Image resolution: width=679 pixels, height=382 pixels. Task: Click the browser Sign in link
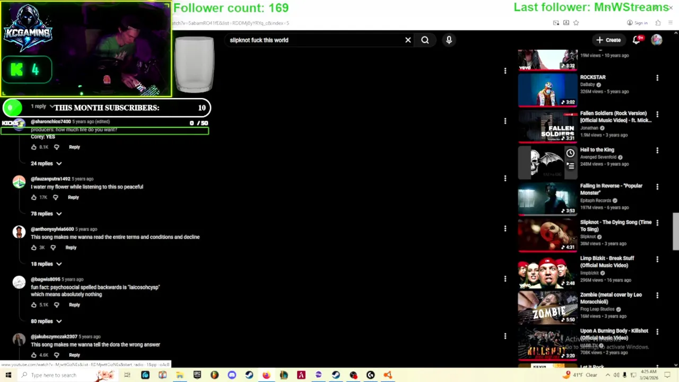click(637, 23)
